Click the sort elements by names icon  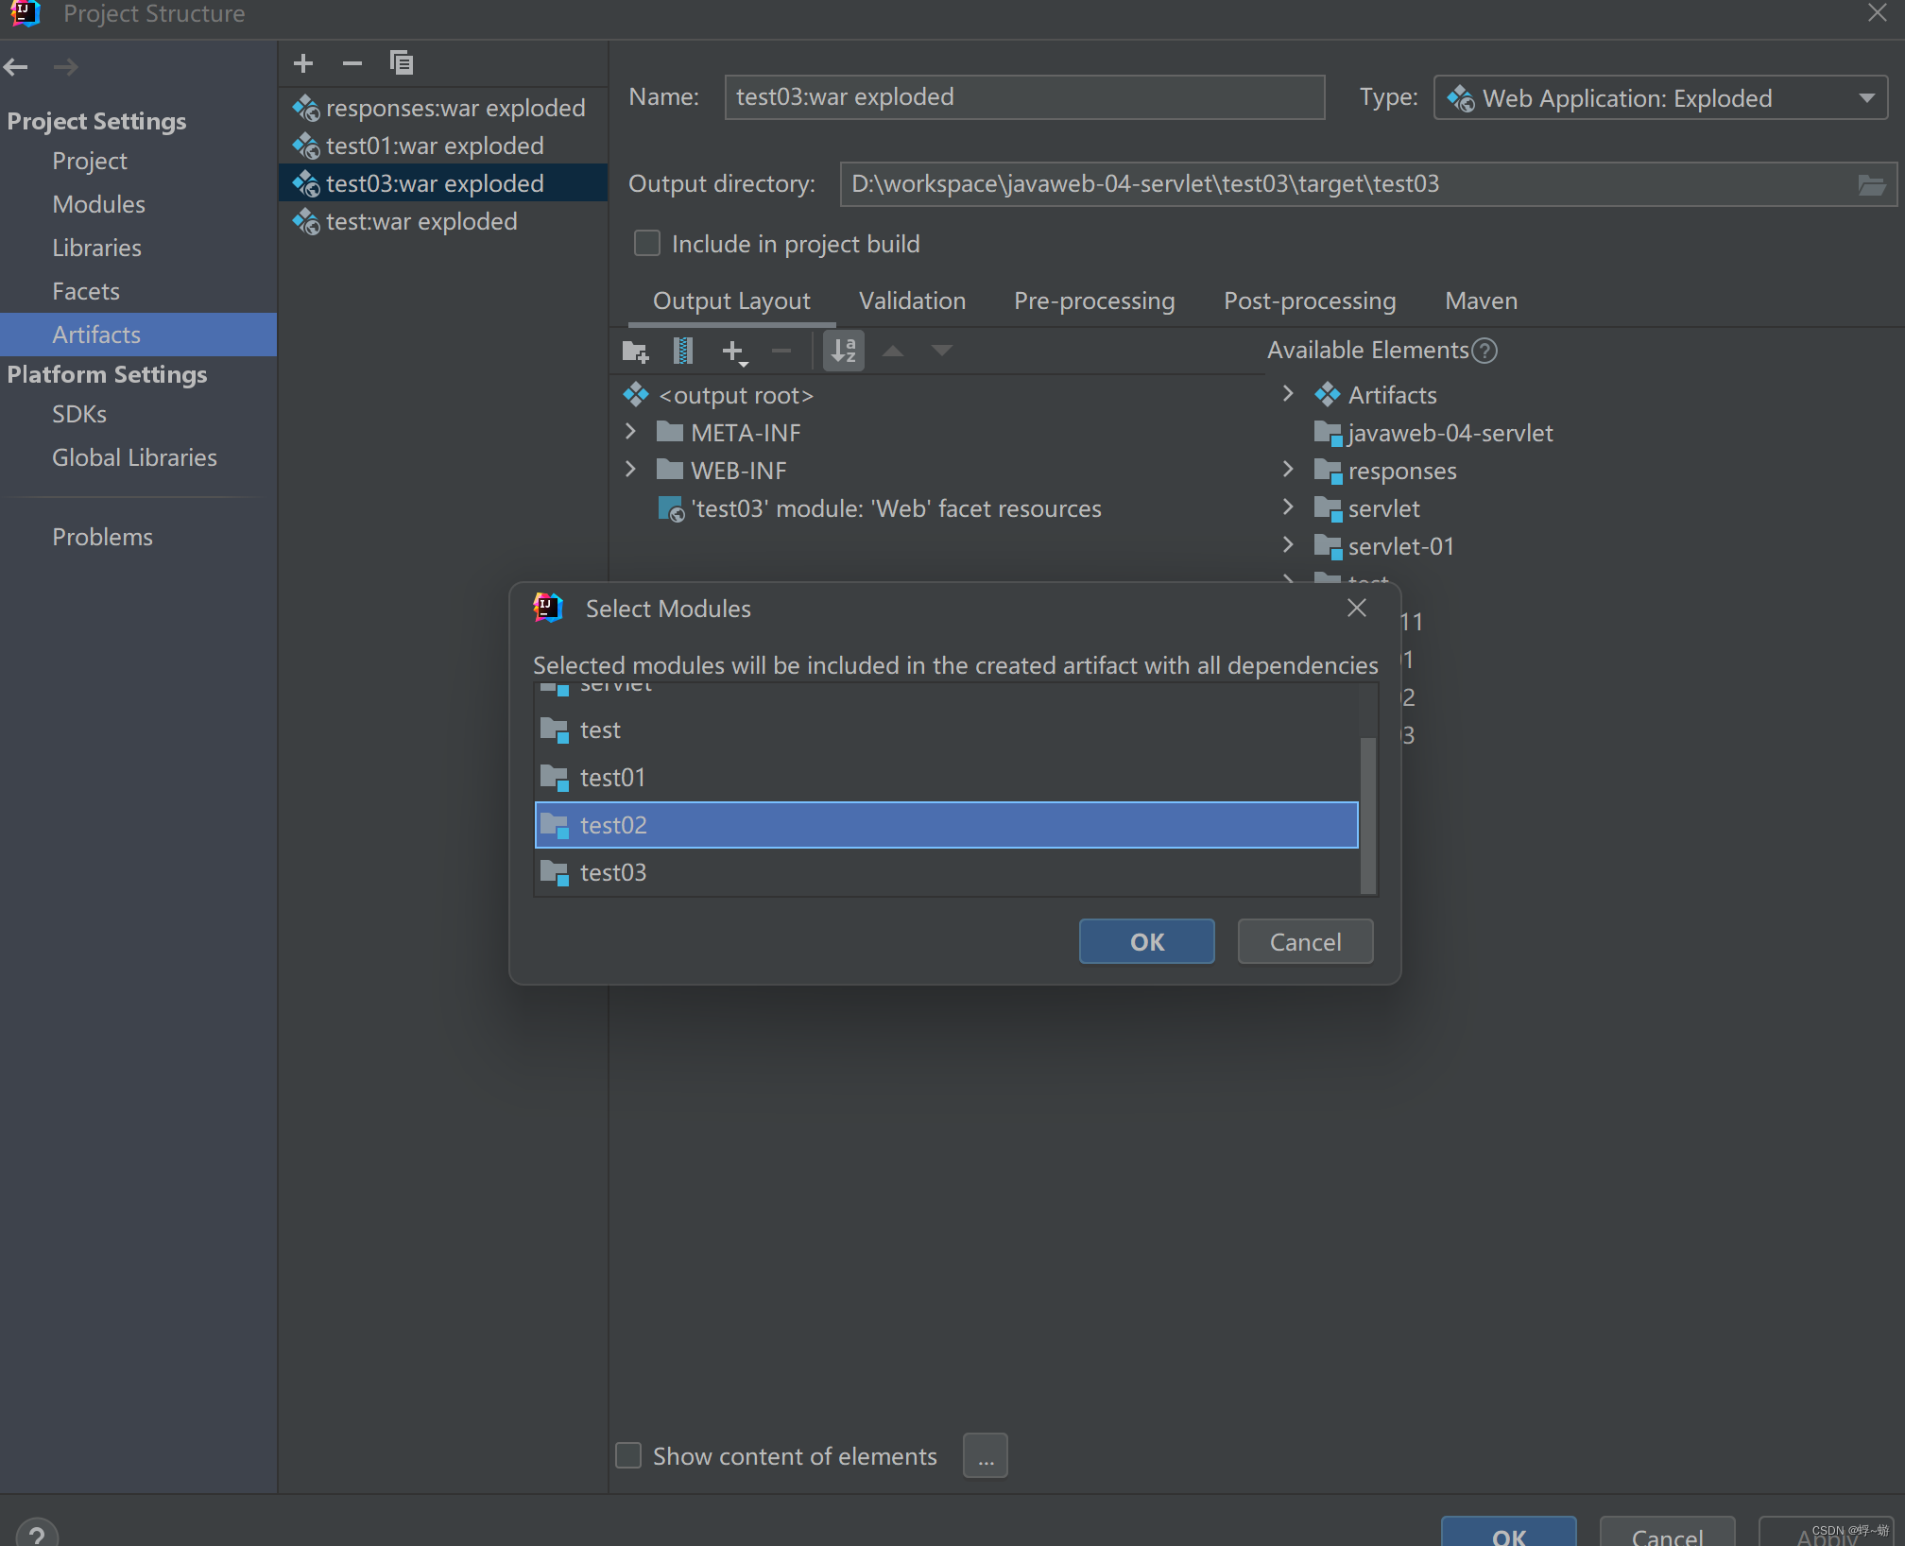[x=844, y=352]
